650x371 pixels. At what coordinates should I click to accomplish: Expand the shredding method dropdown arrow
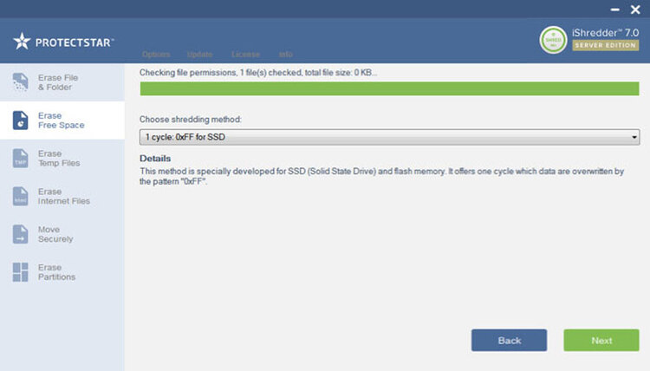634,137
